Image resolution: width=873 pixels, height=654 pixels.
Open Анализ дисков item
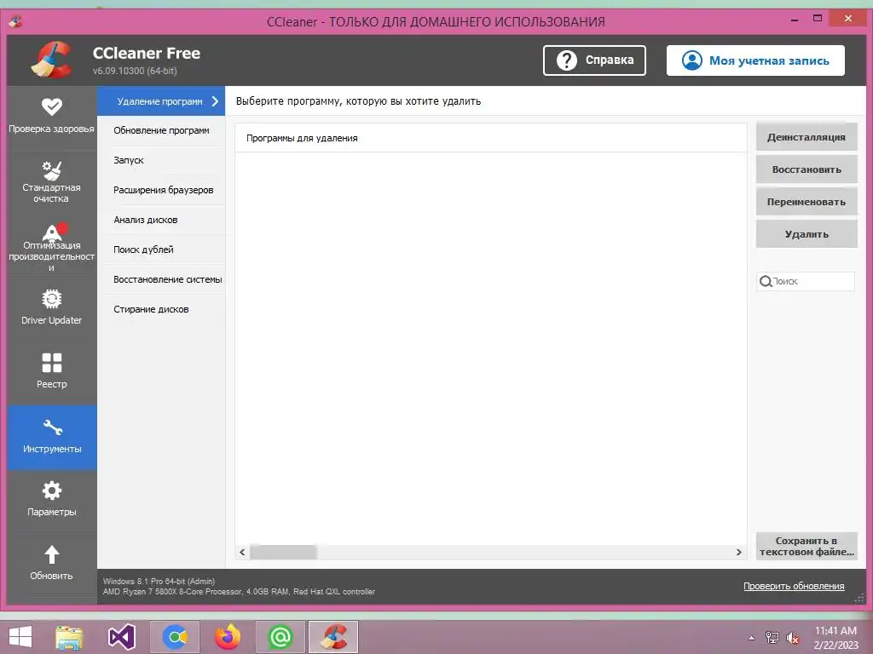161,220
